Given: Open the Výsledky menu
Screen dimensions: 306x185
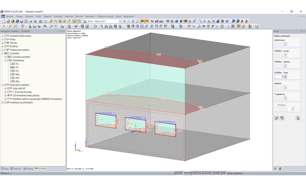Looking at the screenshot, I should coord(58,17).
